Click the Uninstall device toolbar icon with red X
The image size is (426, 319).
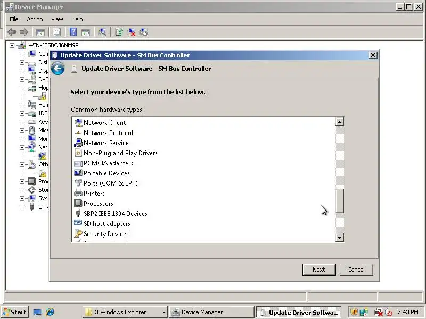pos(131,32)
